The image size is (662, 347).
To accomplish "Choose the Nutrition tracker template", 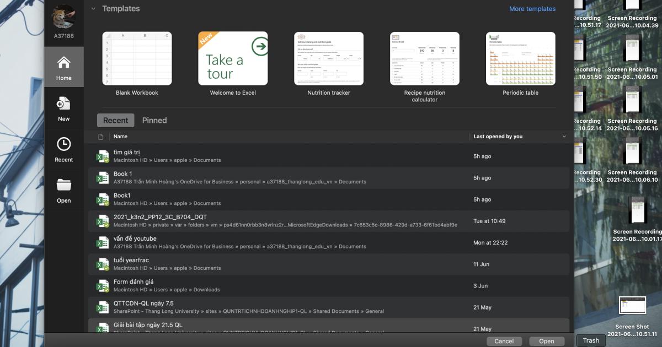I will tap(329, 64).
